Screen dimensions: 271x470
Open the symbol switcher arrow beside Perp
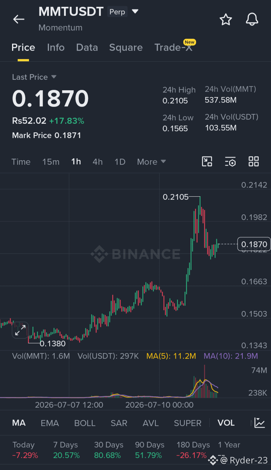tap(135, 12)
